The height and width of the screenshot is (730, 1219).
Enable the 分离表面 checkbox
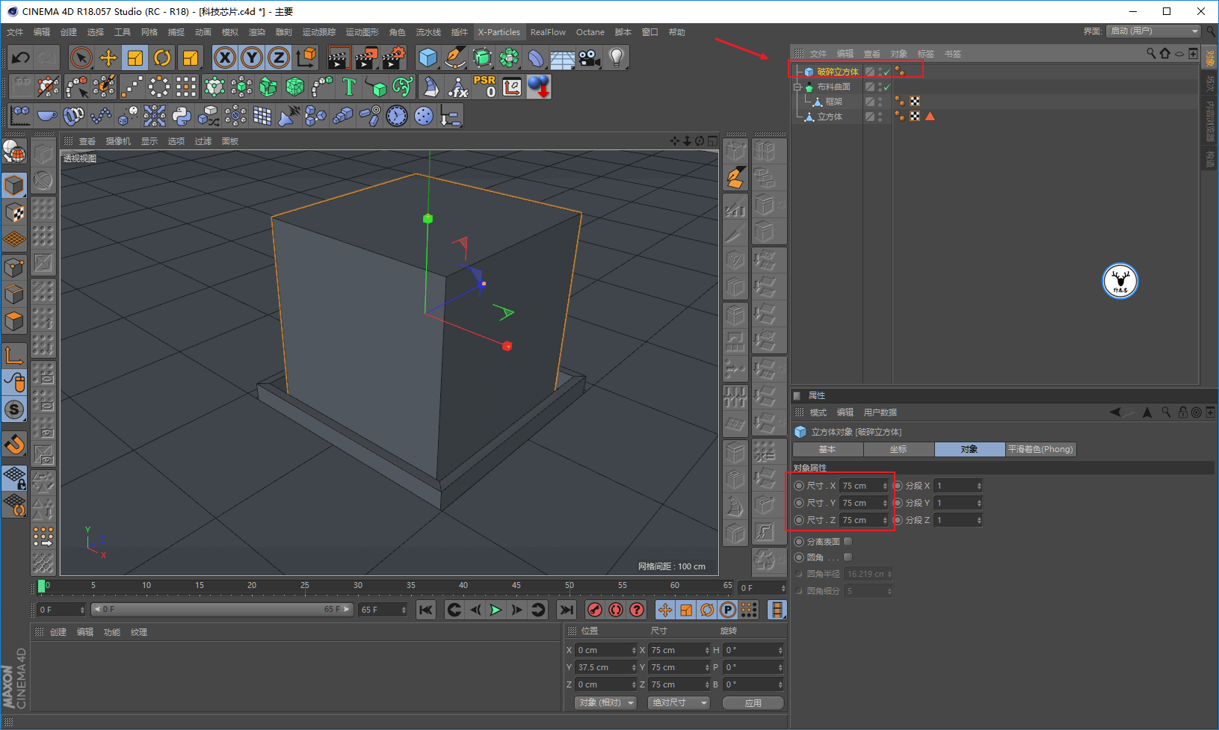coord(848,541)
